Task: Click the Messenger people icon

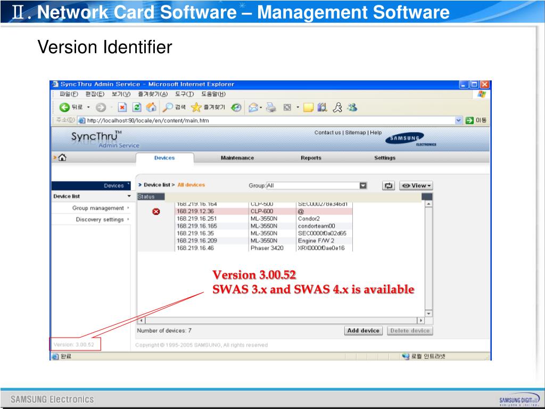Action: pyautogui.click(x=352, y=108)
